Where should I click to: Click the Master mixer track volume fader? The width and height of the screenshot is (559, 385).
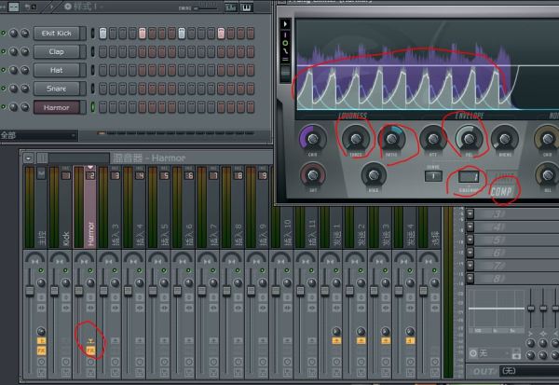tap(30, 291)
